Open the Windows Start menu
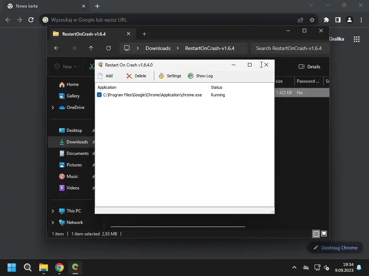Viewport: 369px width, 276px height. (x=12, y=267)
